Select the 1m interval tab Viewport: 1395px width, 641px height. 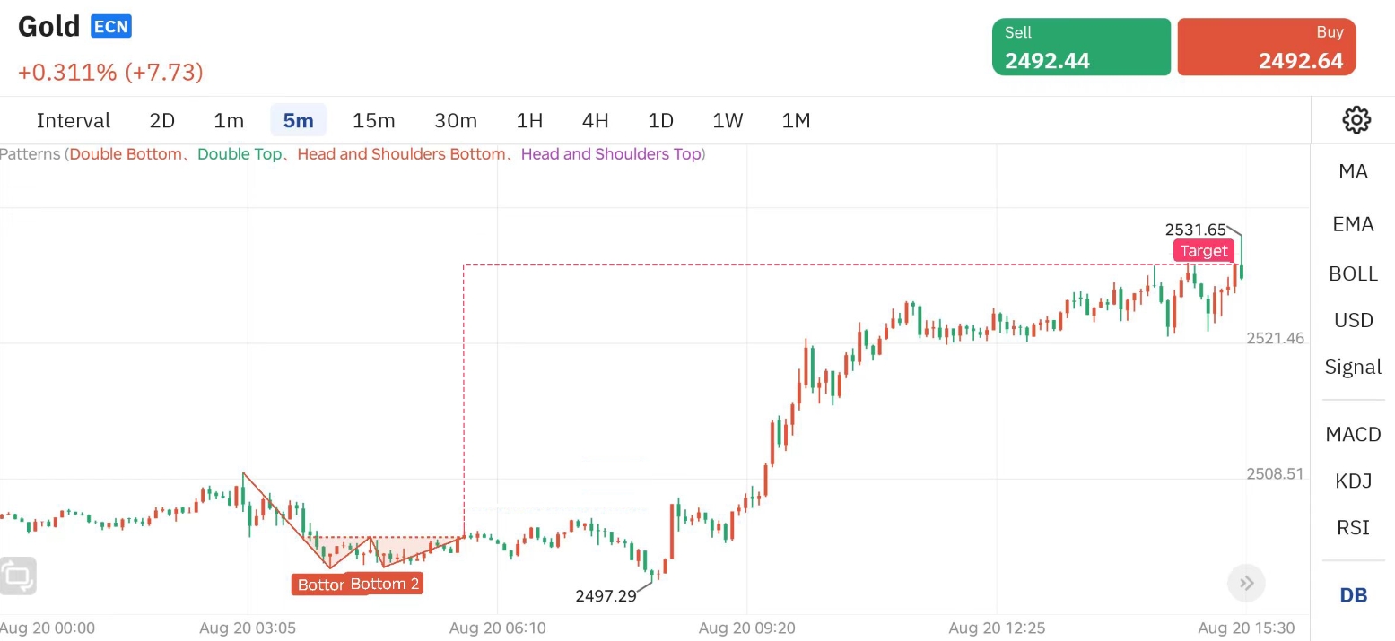coord(229,120)
